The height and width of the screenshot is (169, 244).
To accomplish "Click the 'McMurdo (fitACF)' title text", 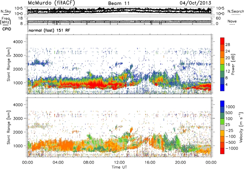I will click(x=51, y=3).
